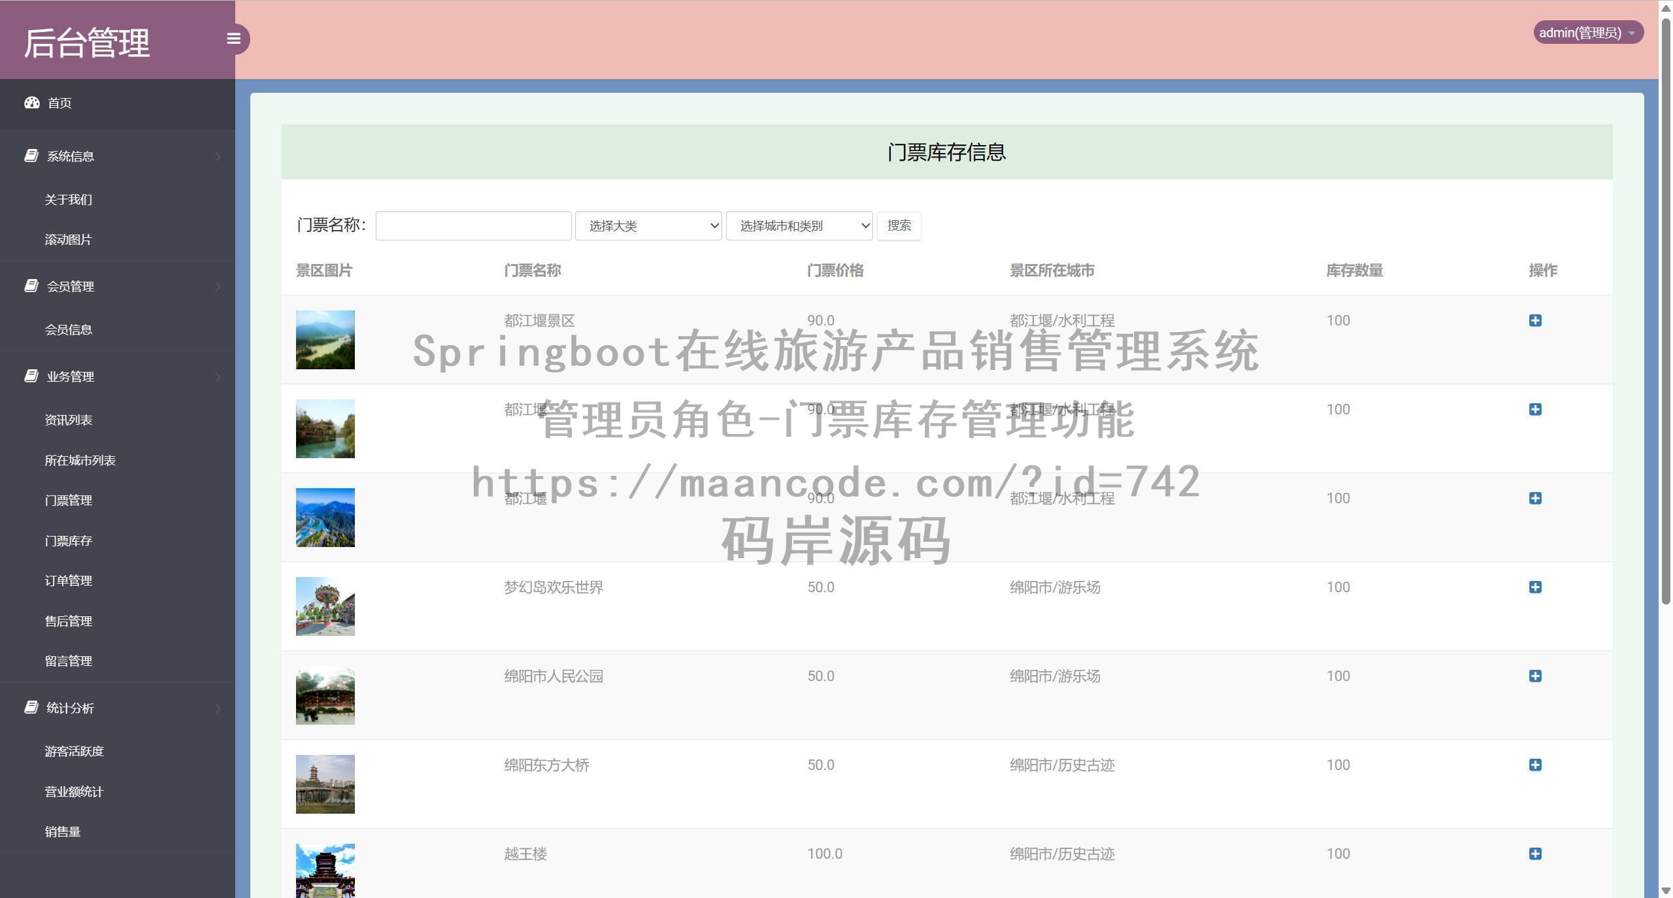Click the plus icon in third 都江堰 row
The image size is (1673, 898).
pos(1535,498)
